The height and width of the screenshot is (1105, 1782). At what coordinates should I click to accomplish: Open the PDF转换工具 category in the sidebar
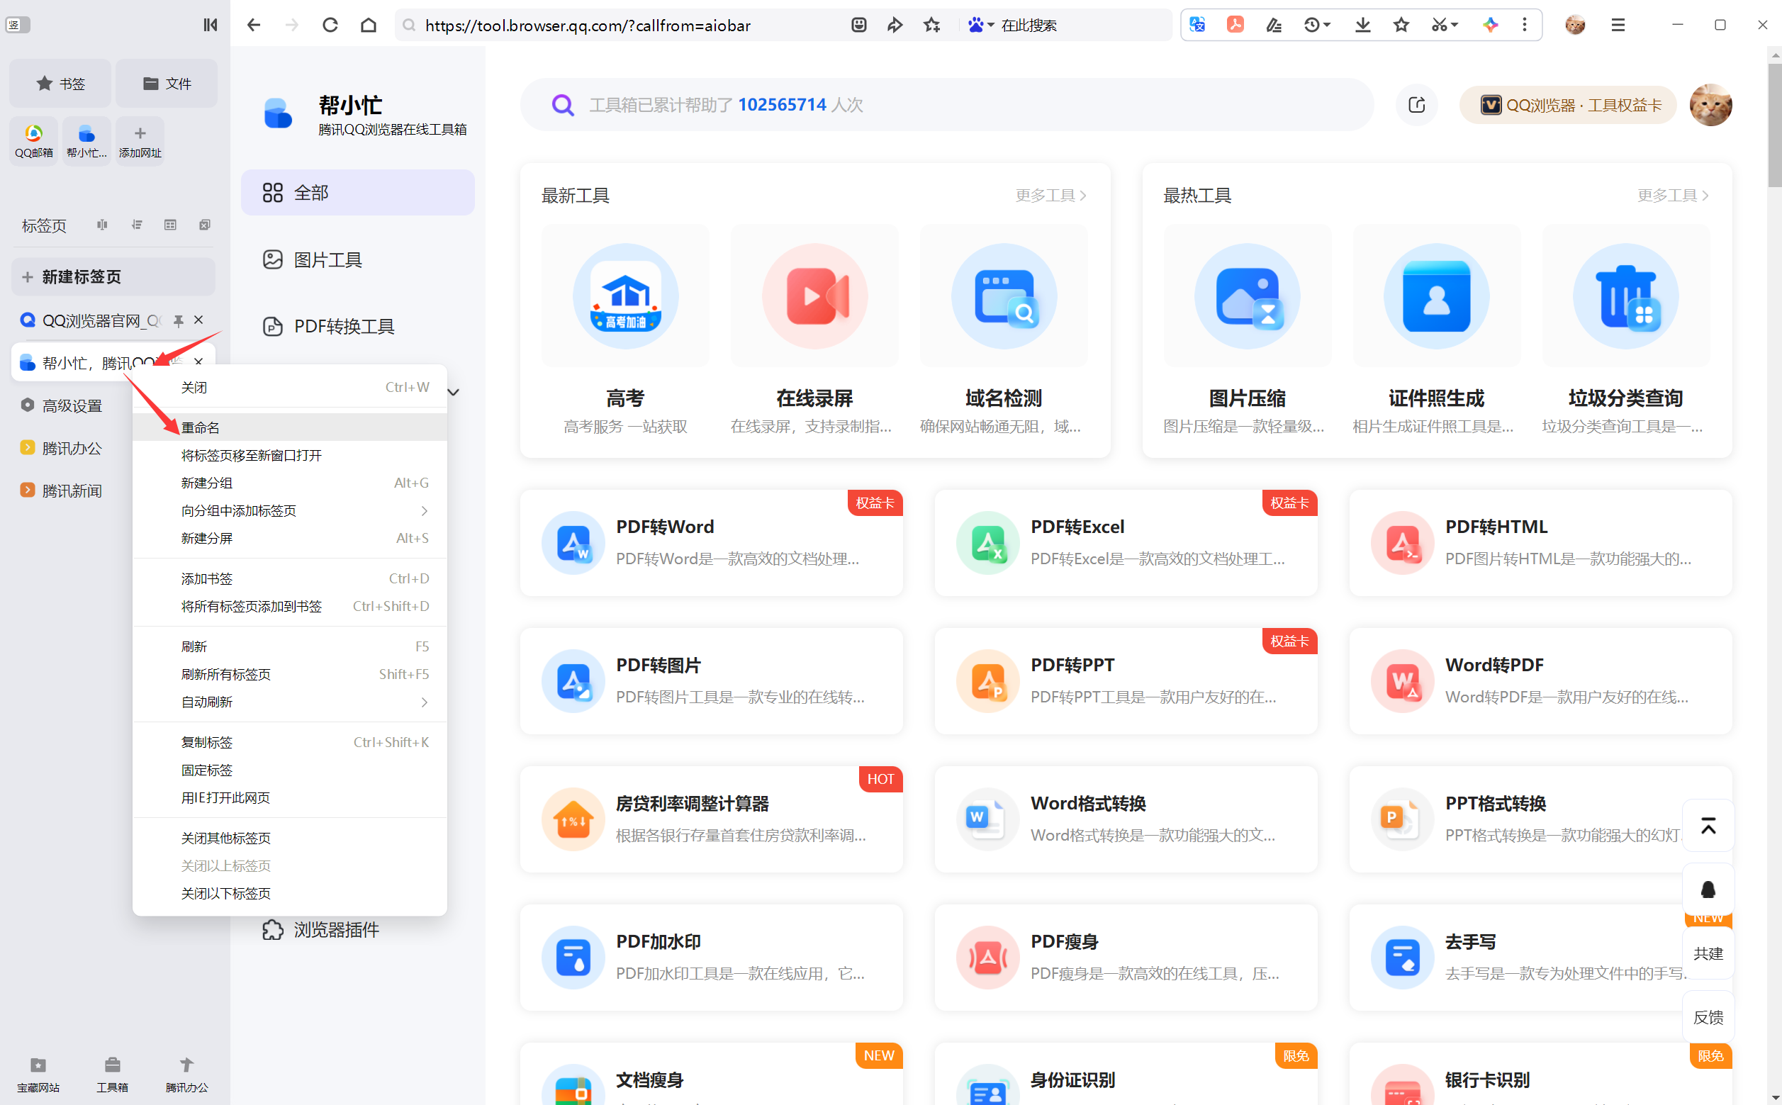point(342,326)
